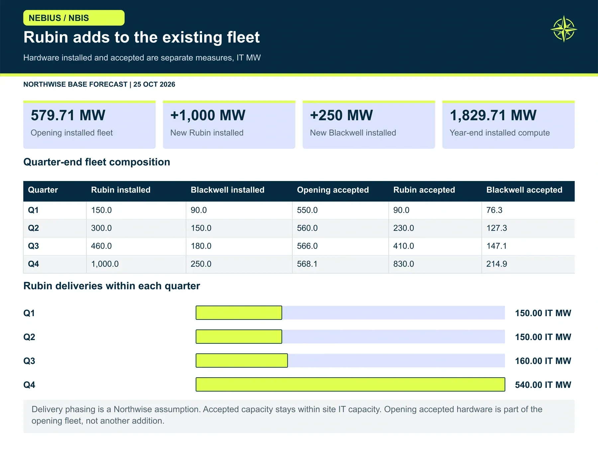Click the Q2 Blackwell accepted value 127.3
598x455 pixels.
pyautogui.click(x=497, y=228)
